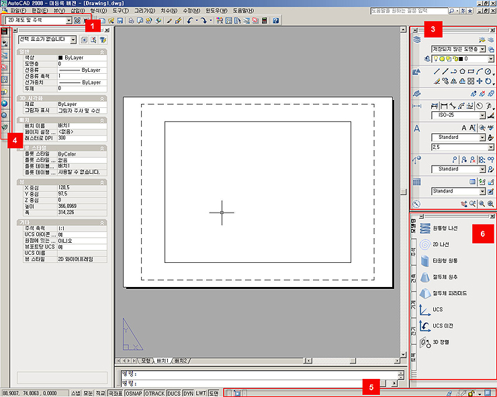Click the 타원형 원통 tool palette item

pos(439,261)
